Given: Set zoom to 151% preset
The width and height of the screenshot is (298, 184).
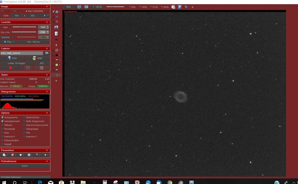Looking at the screenshot, I should tap(154, 7).
